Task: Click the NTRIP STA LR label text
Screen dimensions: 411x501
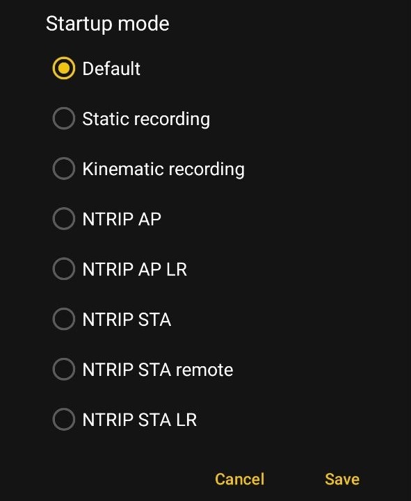Action: (x=140, y=420)
